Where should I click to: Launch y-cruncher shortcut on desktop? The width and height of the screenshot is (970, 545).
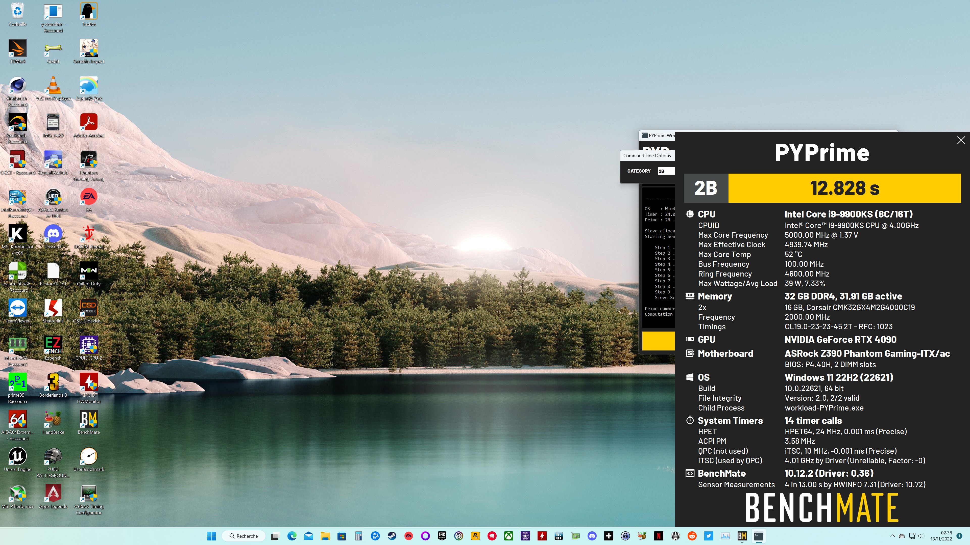[53, 18]
